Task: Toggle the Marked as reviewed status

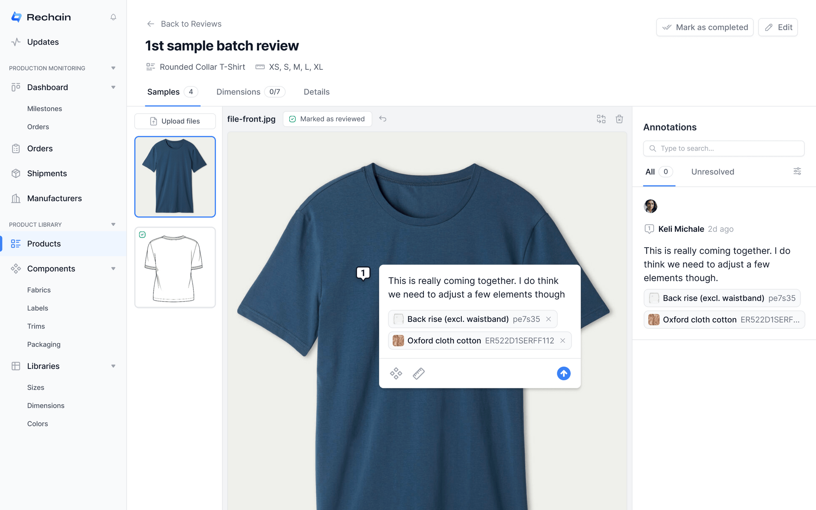Action: (x=327, y=119)
